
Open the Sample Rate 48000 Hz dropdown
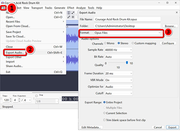[x=118, y=50]
